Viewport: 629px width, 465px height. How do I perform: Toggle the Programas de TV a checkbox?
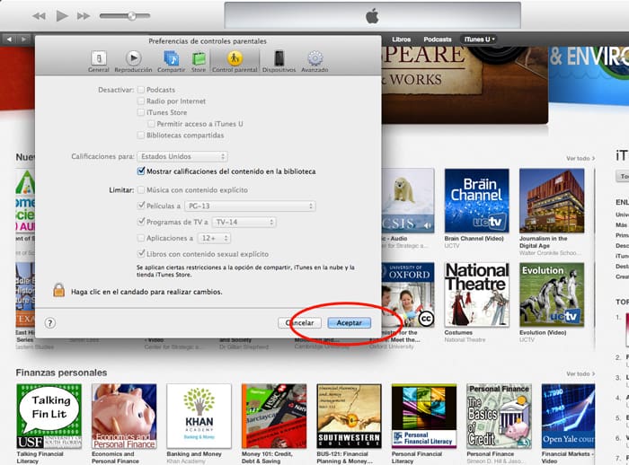click(141, 221)
